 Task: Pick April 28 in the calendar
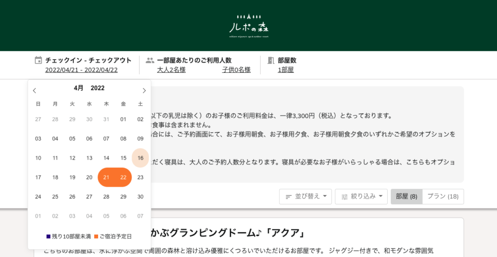pos(106,197)
